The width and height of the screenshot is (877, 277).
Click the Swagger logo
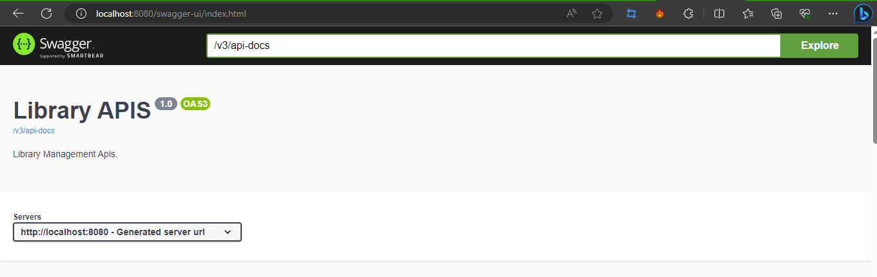tap(58, 45)
